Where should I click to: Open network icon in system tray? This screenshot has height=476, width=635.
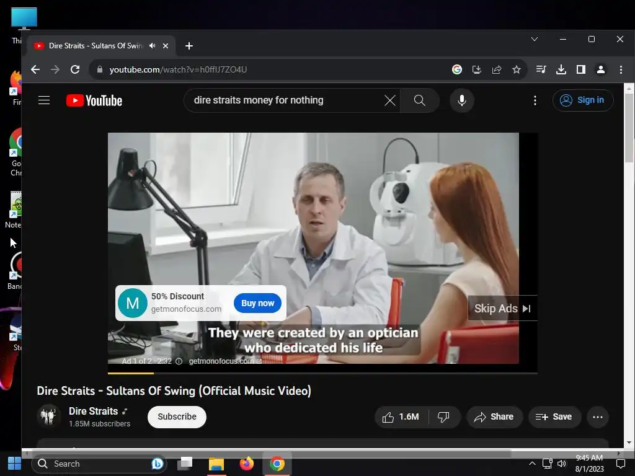[x=547, y=464]
